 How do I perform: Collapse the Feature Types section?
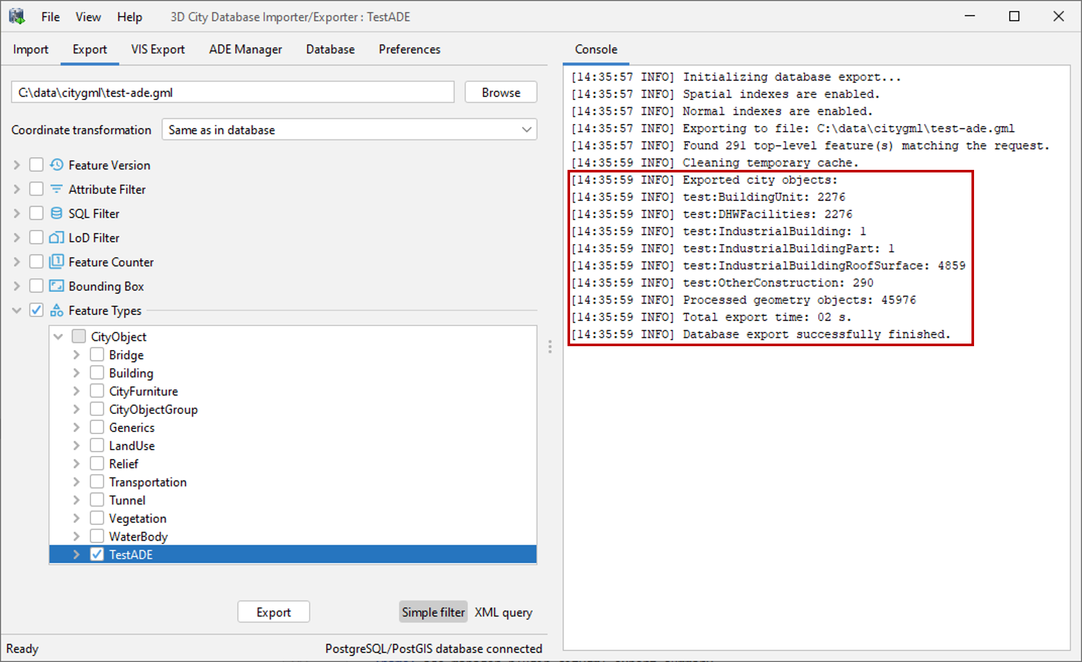click(17, 311)
